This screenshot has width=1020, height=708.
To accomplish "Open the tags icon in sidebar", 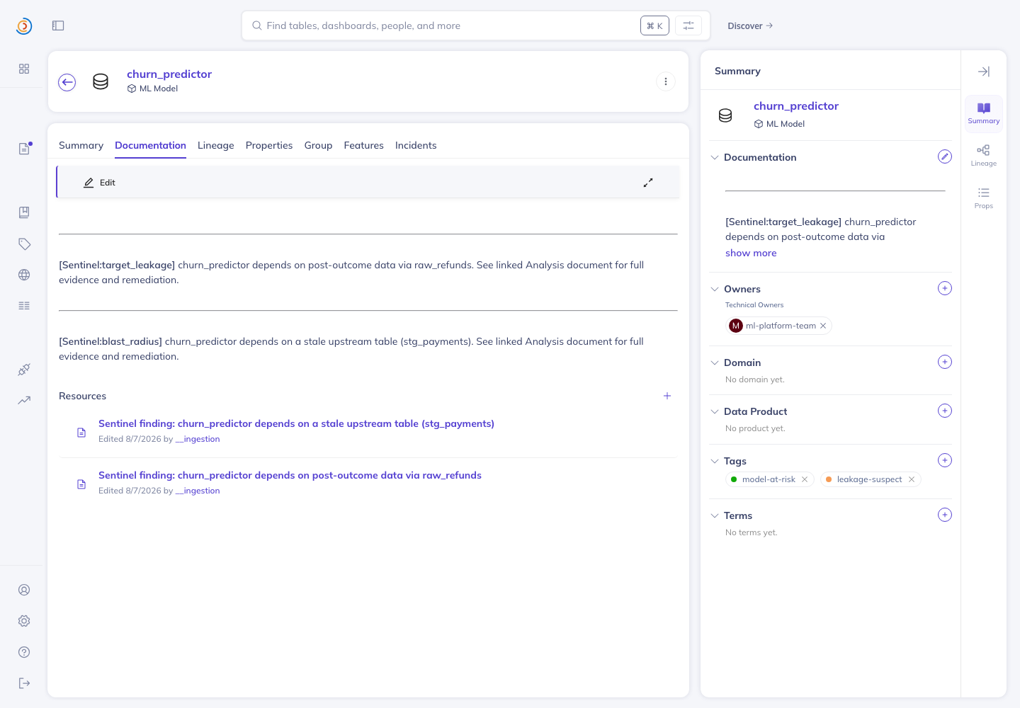I will [24, 244].
